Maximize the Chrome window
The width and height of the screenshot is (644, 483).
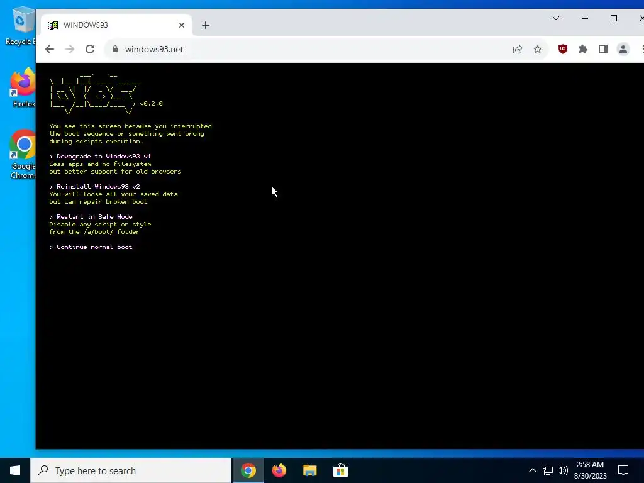click(x=614, y=18)
